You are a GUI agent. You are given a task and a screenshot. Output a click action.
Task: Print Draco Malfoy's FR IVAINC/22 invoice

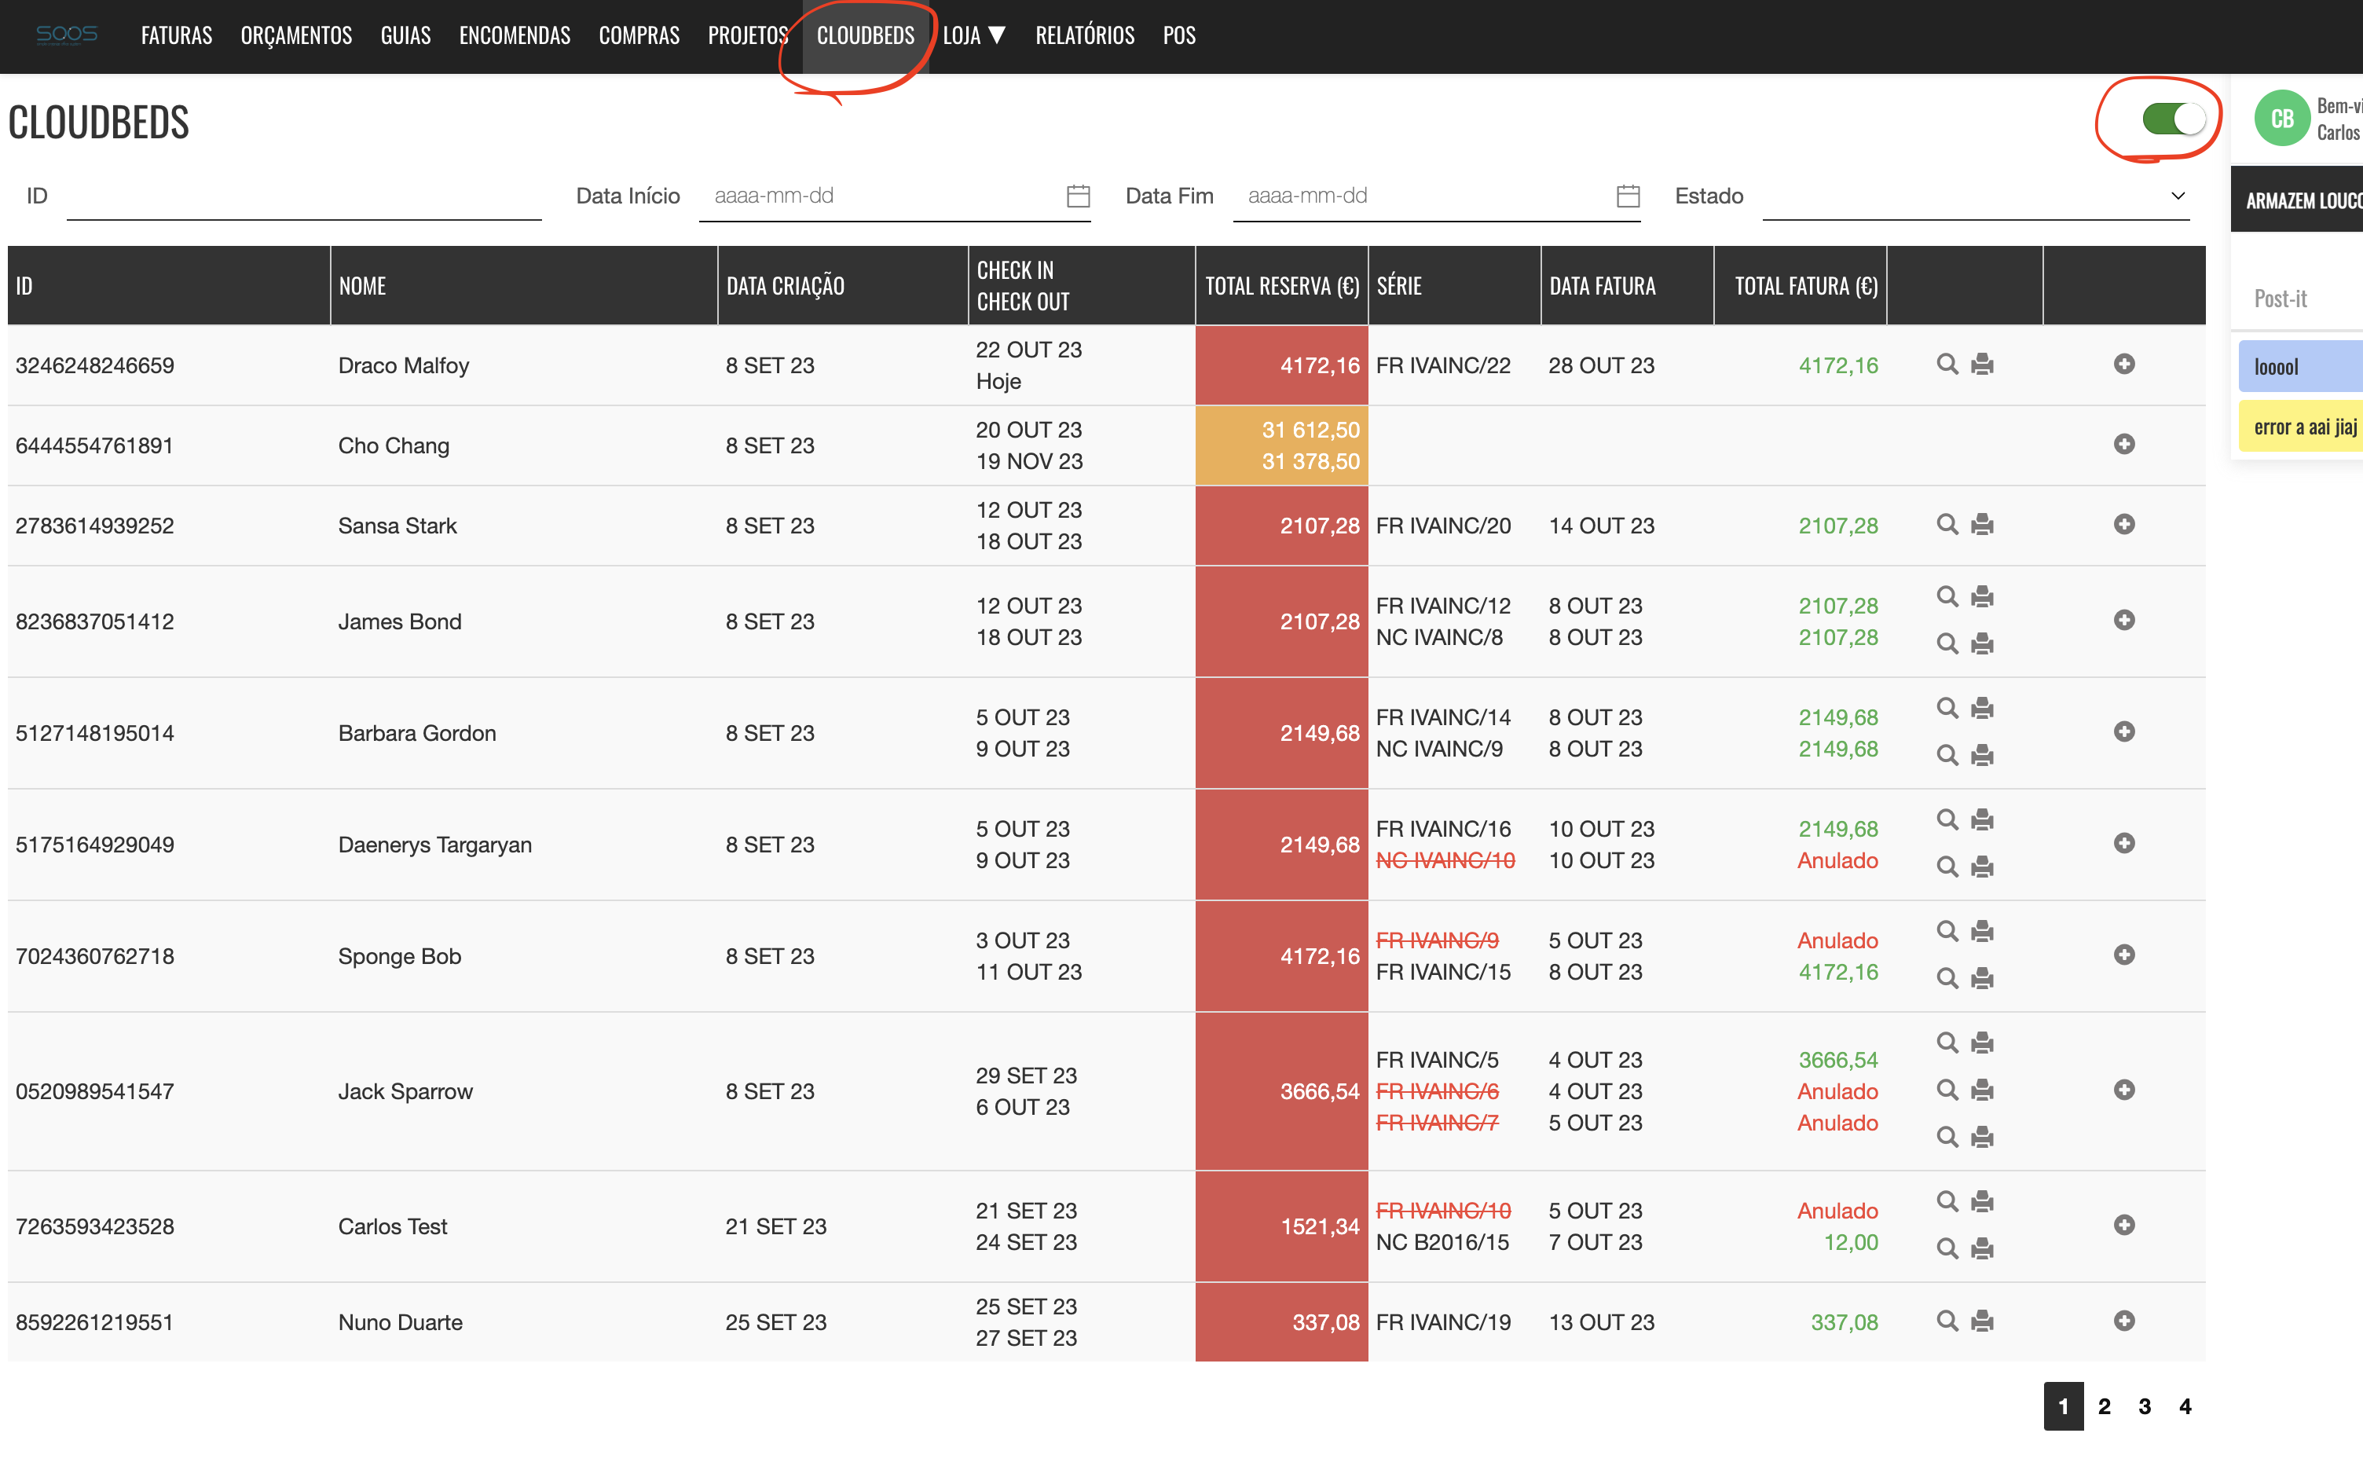click(x=1982, y=365)
